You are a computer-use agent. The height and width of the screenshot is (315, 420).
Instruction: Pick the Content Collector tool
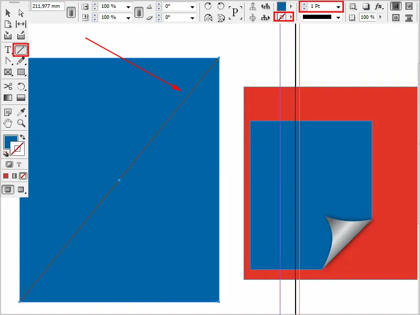8,35
